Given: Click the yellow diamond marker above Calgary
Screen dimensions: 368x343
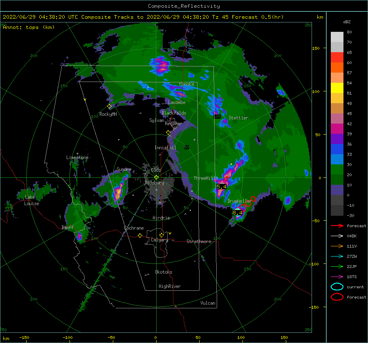Looking at the screenshot, I should pyautogui.click(x=162, y=235).
